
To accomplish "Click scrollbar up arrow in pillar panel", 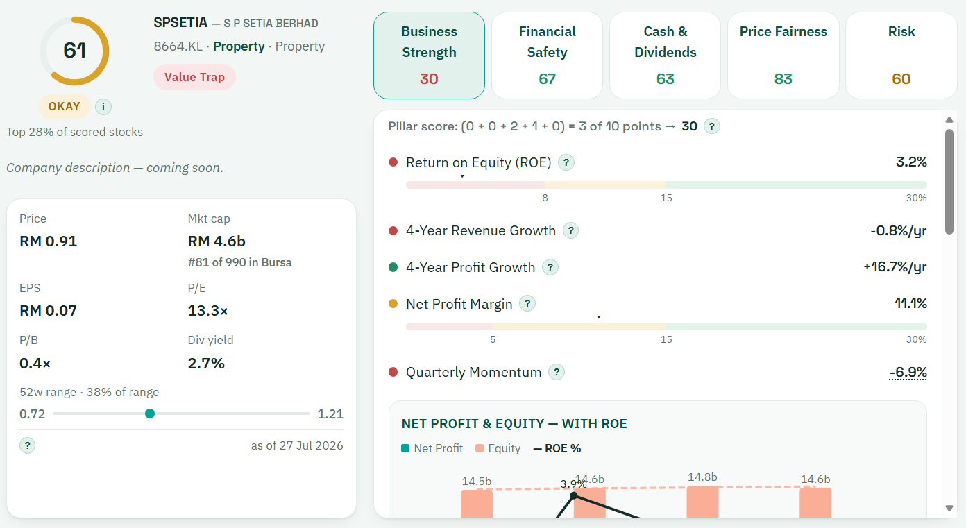I will tap(949, 119).
